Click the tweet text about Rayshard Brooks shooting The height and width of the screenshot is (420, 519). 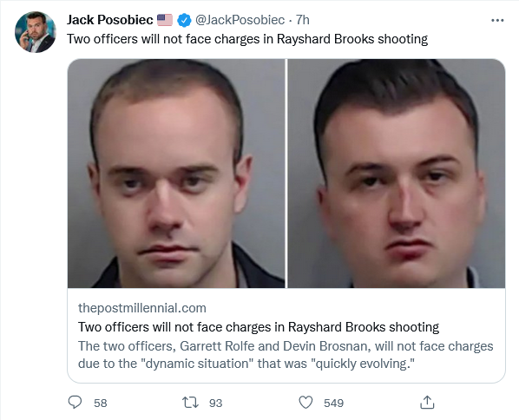[x=247, y=39]
